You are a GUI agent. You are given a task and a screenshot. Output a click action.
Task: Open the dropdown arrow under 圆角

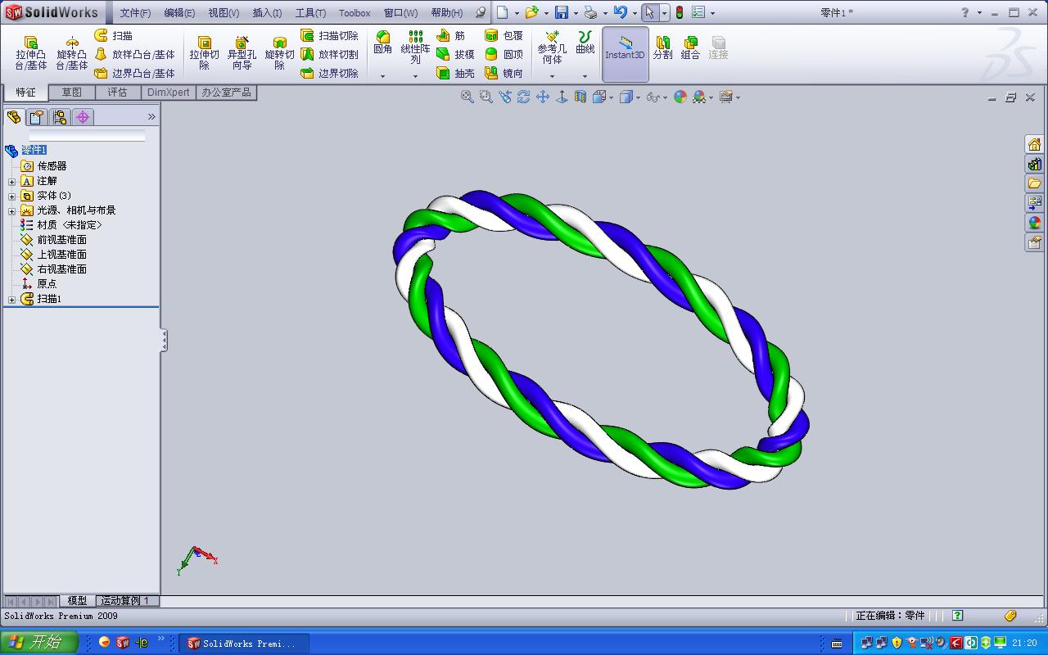(382, 76)
